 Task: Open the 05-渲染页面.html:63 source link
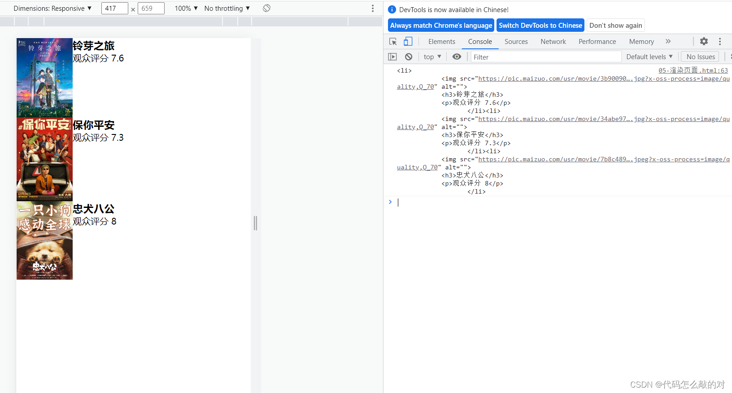coord(693,70)
